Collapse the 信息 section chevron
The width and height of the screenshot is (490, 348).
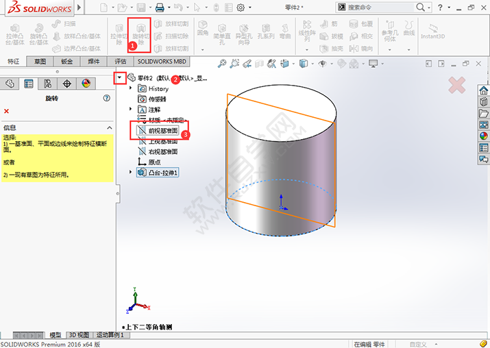point(108,127)
